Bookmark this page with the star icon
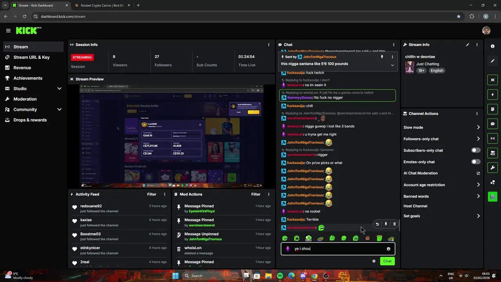Viewport: 501px width, 282px height. (x=459, y=16)
